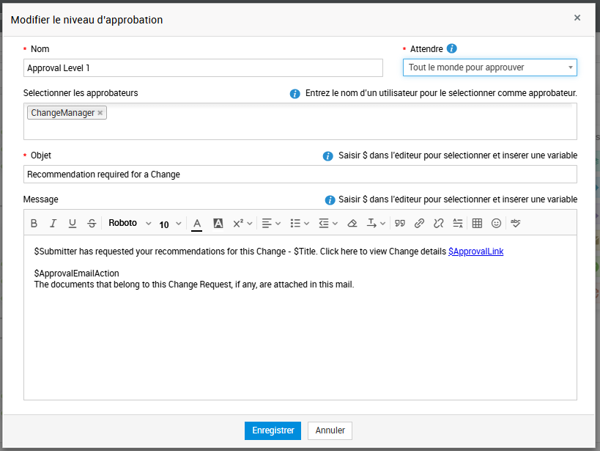600x451 pixels.
Task: Toggle italic formatting in the toolbar
Action: point(53,224)
